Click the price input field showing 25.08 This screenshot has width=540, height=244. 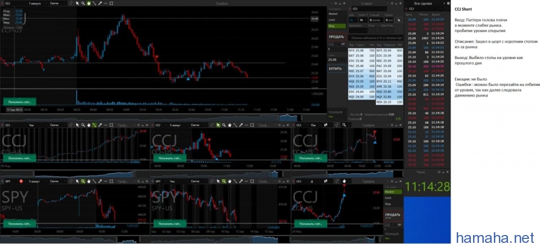pos(336,60)
